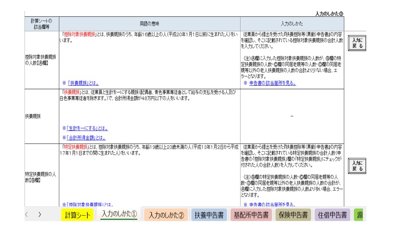Select the 扶養親族 row label cell
Image resolution: width=412 pixels, height=249 pixels.
42,116
